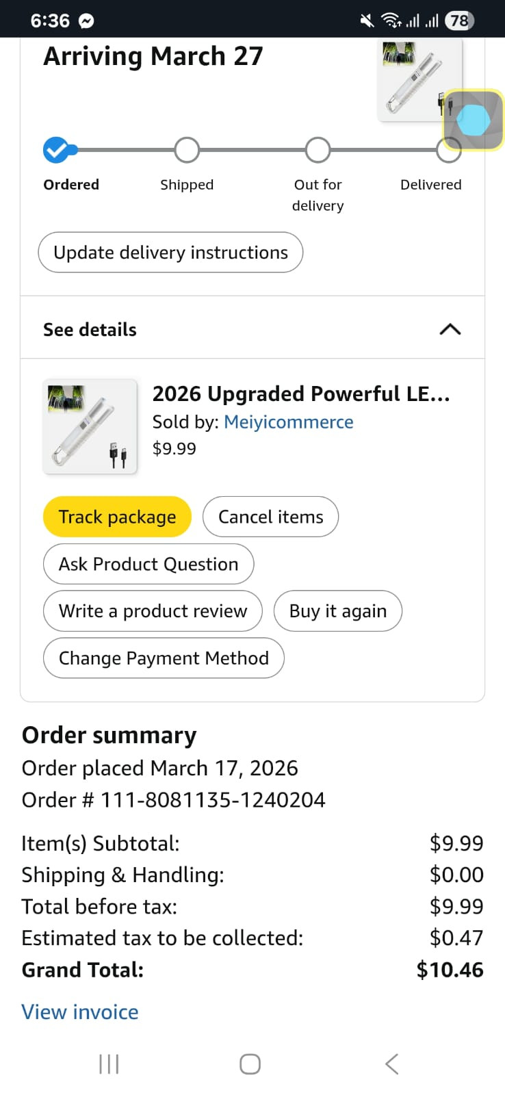The image size is (505, 1095).
Task: Tap the battery indicator showing 78
Action: pyautogui.click(x=458, y=21)
